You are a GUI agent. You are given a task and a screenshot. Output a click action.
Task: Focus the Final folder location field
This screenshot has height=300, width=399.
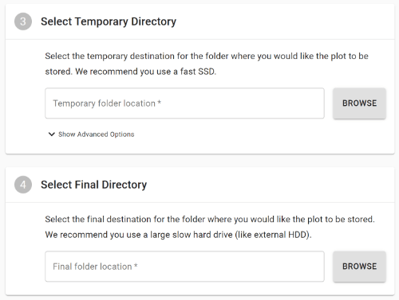[184, 267]
